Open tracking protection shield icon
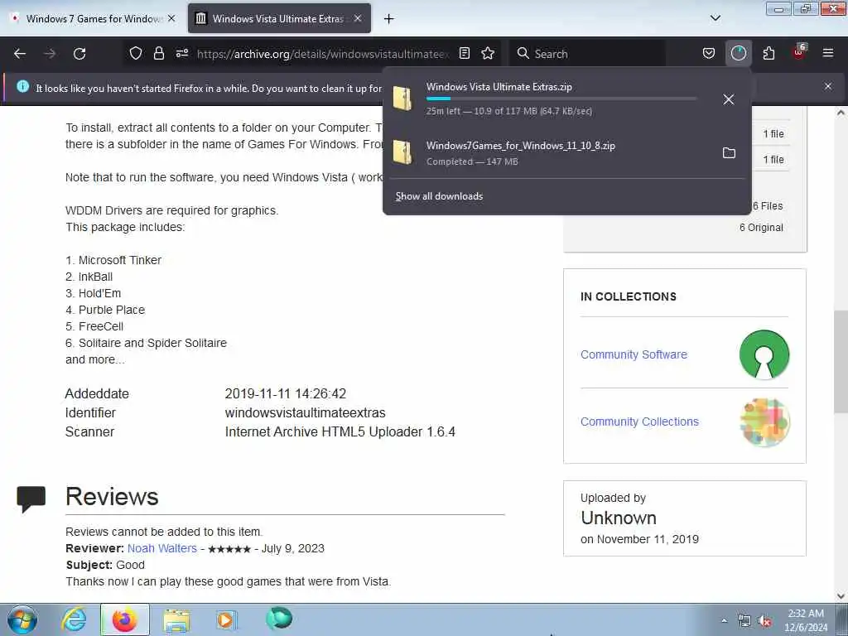Viewport: 848px width, 636px height. (x=136, y=53)
